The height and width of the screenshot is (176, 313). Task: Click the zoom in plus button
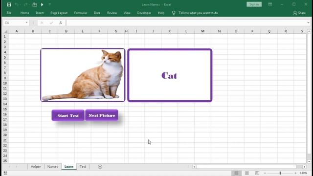click(295, 173)
